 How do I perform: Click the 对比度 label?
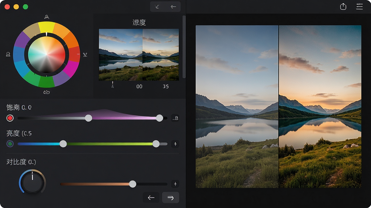click(x=16, y=162)
